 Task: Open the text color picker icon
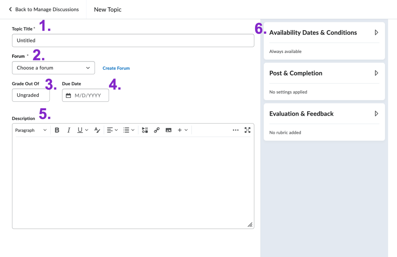click(x=97, y=130)
